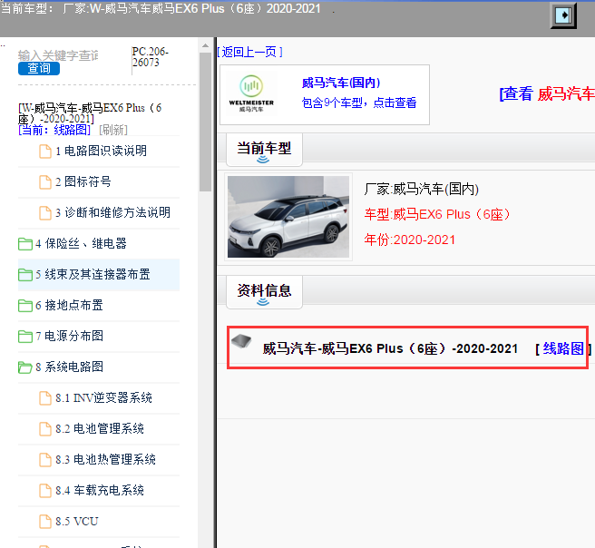Click the exit arrow icon at top right
595x548 pixels.
(x=563, y=15)
